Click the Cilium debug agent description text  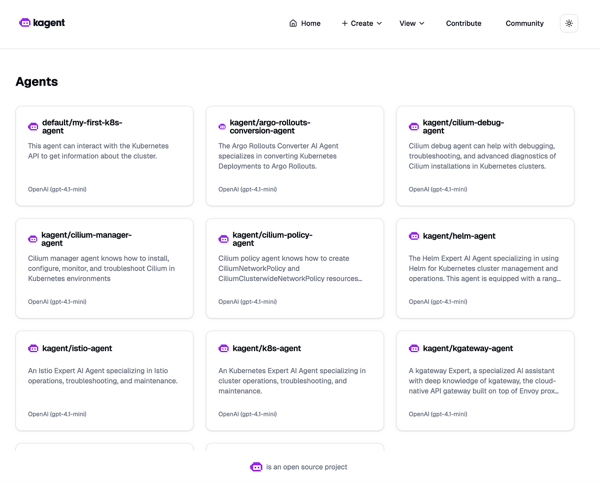482,156
